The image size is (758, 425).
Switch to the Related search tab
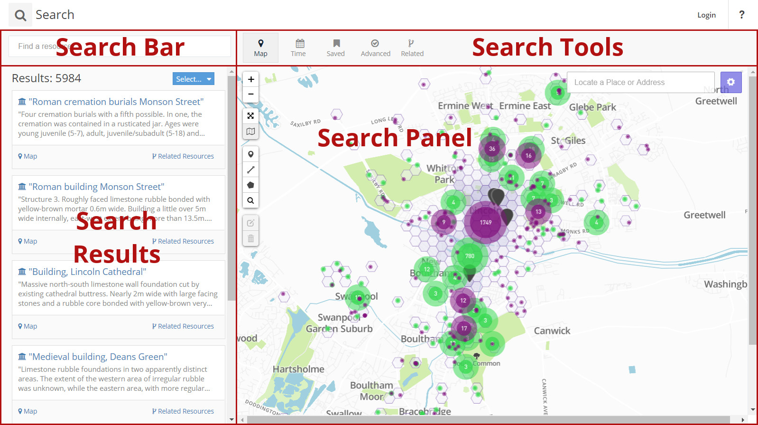pos(412,48)
